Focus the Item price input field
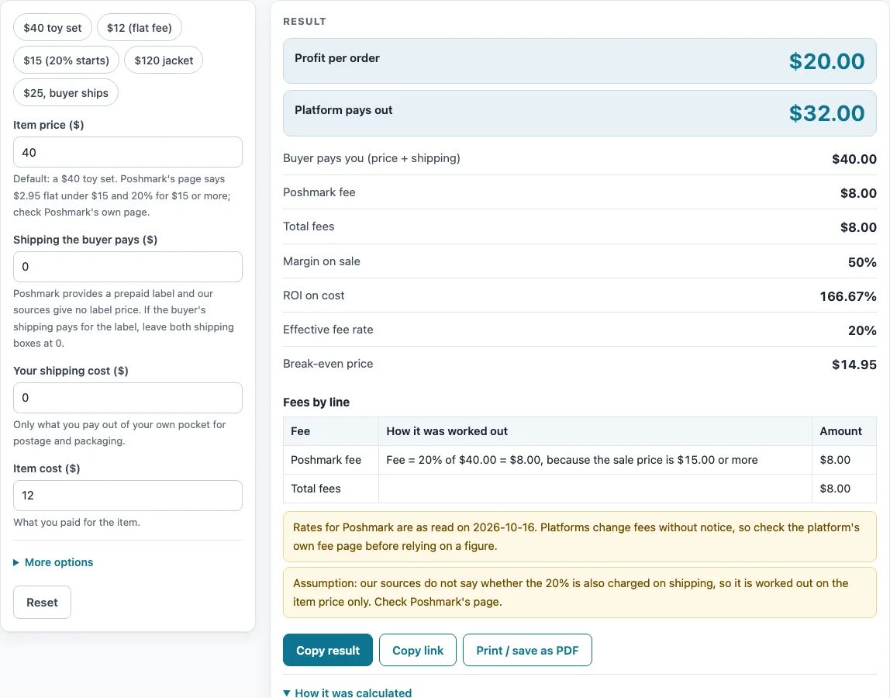 (x=128, y=152)
